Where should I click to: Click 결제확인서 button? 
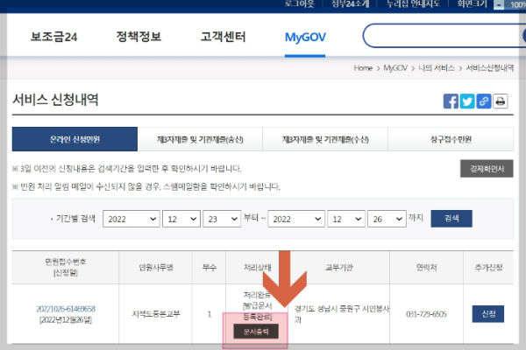[487, 169]
